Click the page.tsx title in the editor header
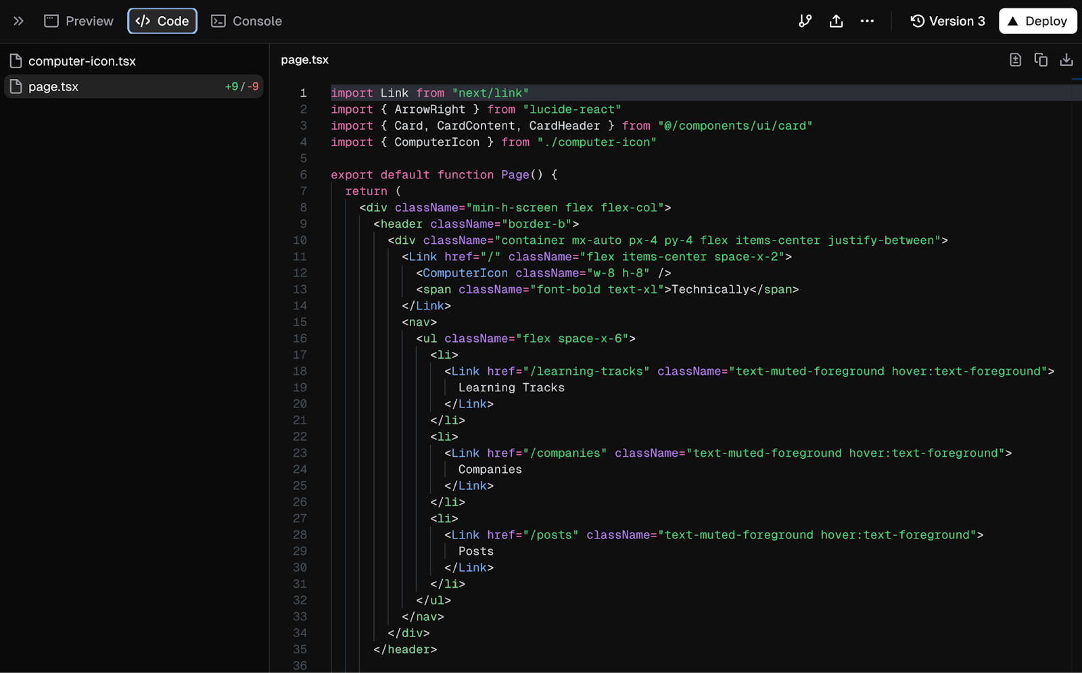This screenshot has width=1082, height=673. pos(304,59)
